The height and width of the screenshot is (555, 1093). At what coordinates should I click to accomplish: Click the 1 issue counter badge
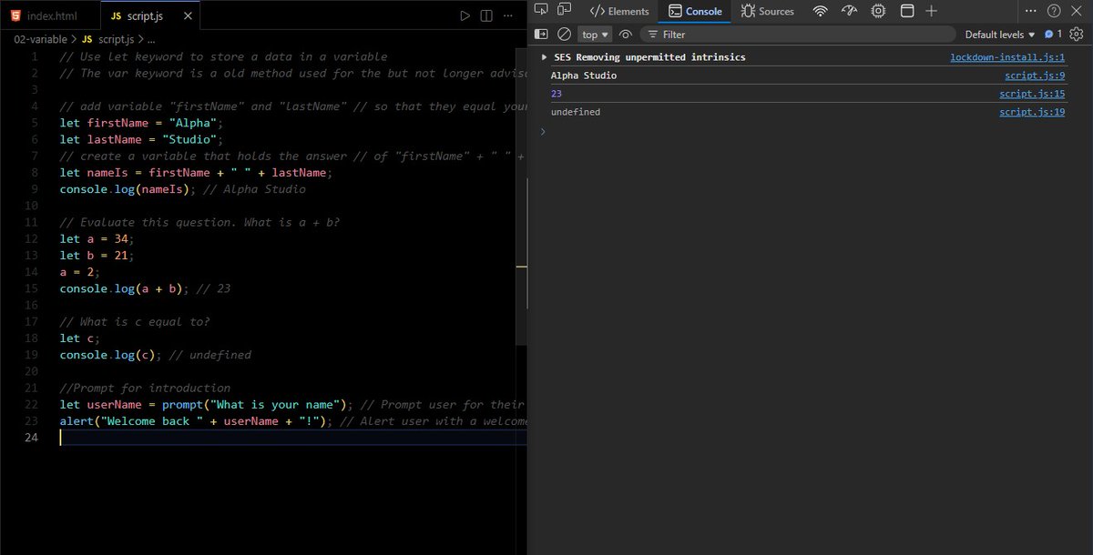pos(1054,35)
